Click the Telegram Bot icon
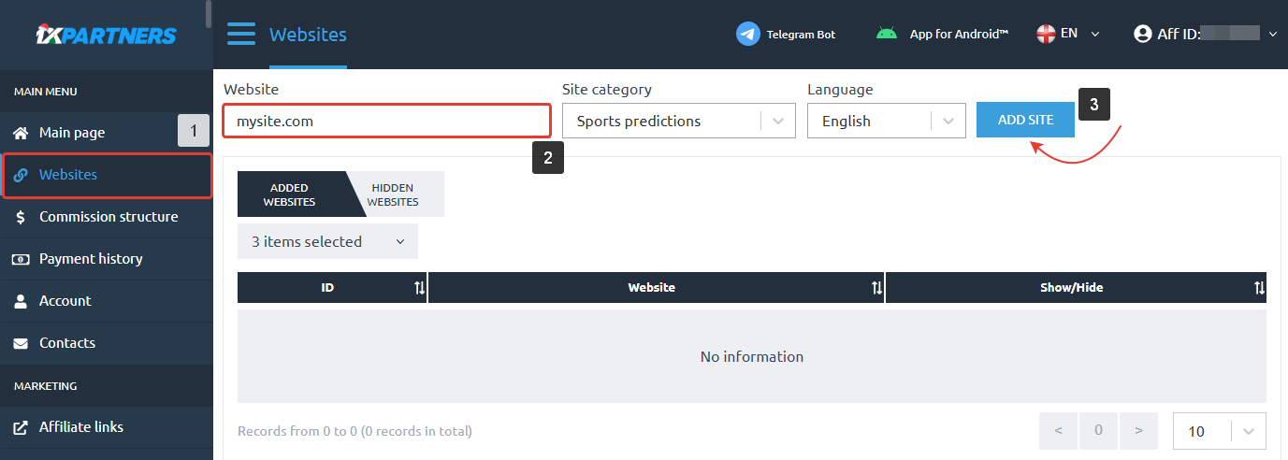This screenshot has width=1288, height=460. click(x=747, y=35)
